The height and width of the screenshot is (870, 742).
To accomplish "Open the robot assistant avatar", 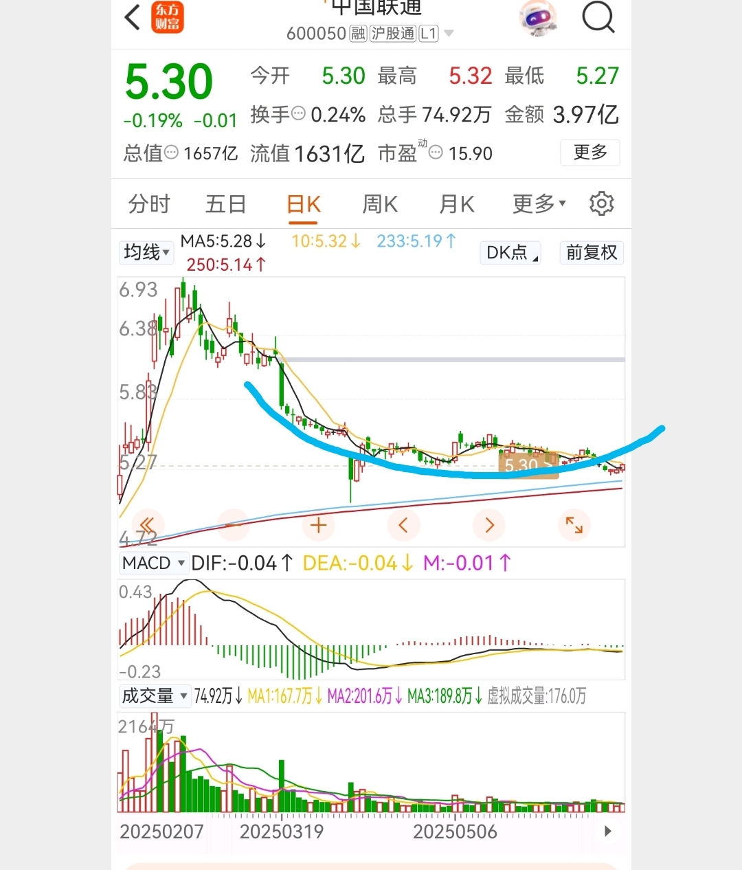I will 538,18.
